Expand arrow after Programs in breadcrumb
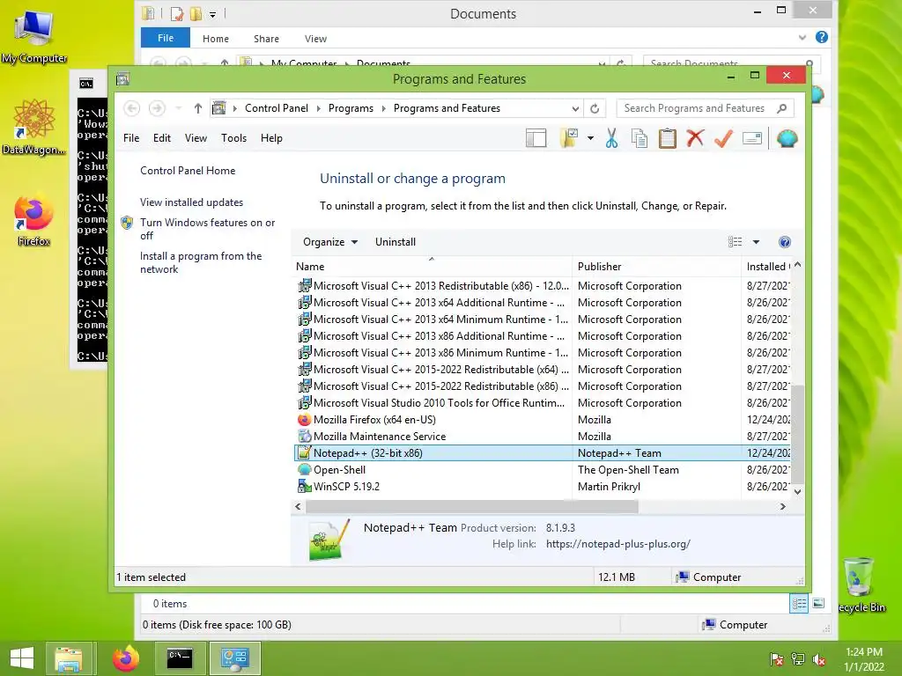Screen dimensions: 902x676 (383, 108)
